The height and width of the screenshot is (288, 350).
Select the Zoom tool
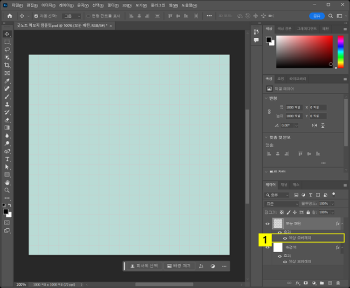7,190
